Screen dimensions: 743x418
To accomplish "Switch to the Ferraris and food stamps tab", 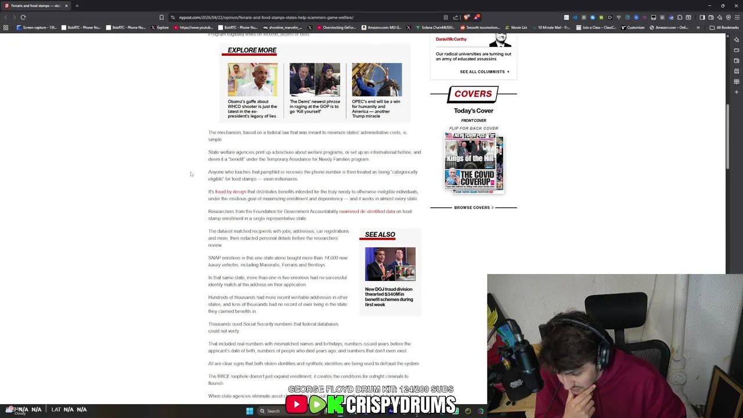I will tap(35, 6).
